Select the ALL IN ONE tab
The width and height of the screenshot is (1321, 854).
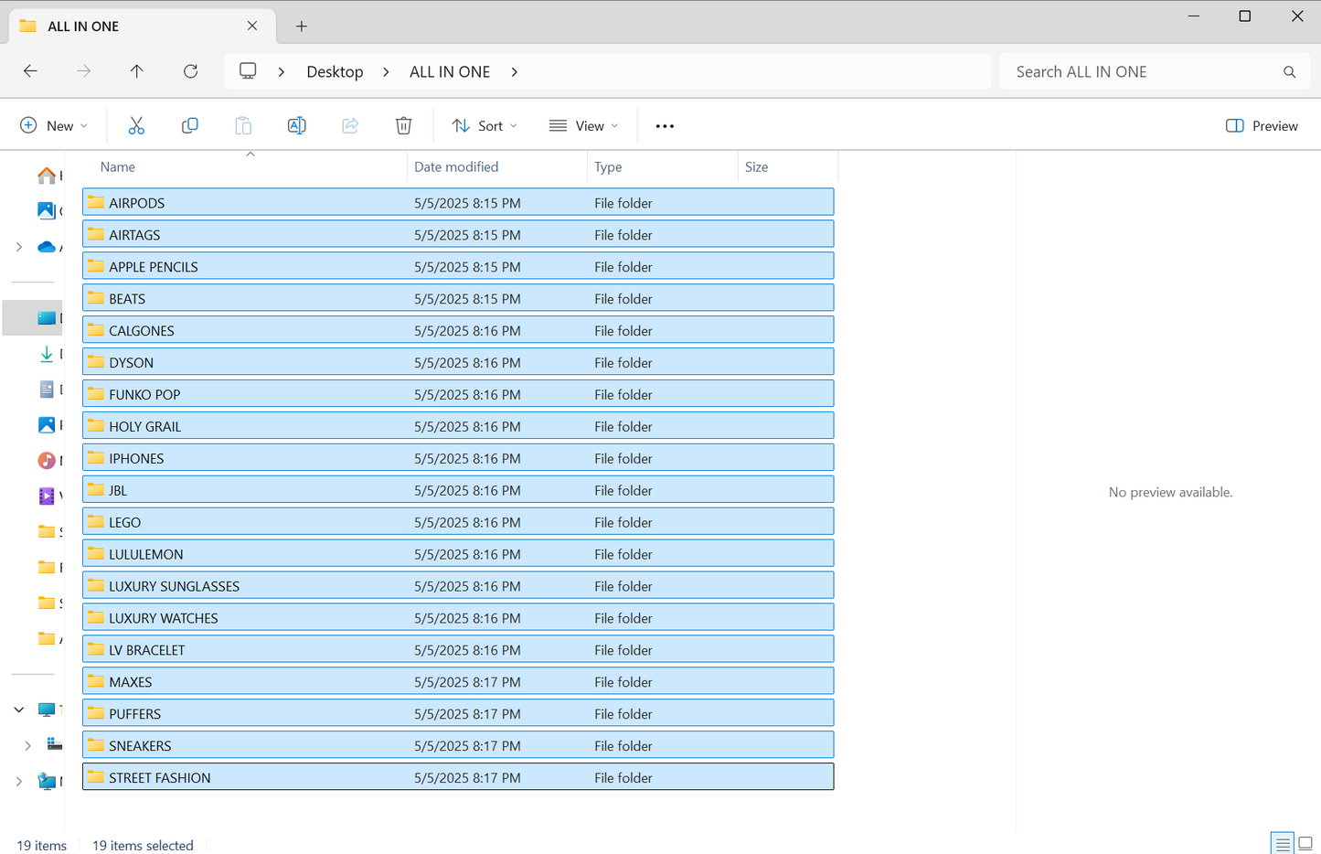[x=141, y=27]
